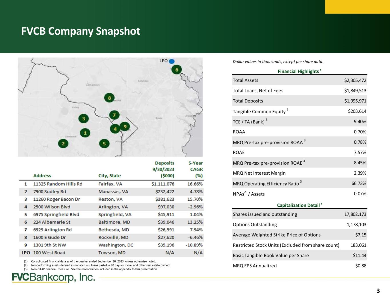Click map marker number 7
Image resolution: width=390 pixels, height=302 pixels.
pyautogui.click(x=114, y=115)
